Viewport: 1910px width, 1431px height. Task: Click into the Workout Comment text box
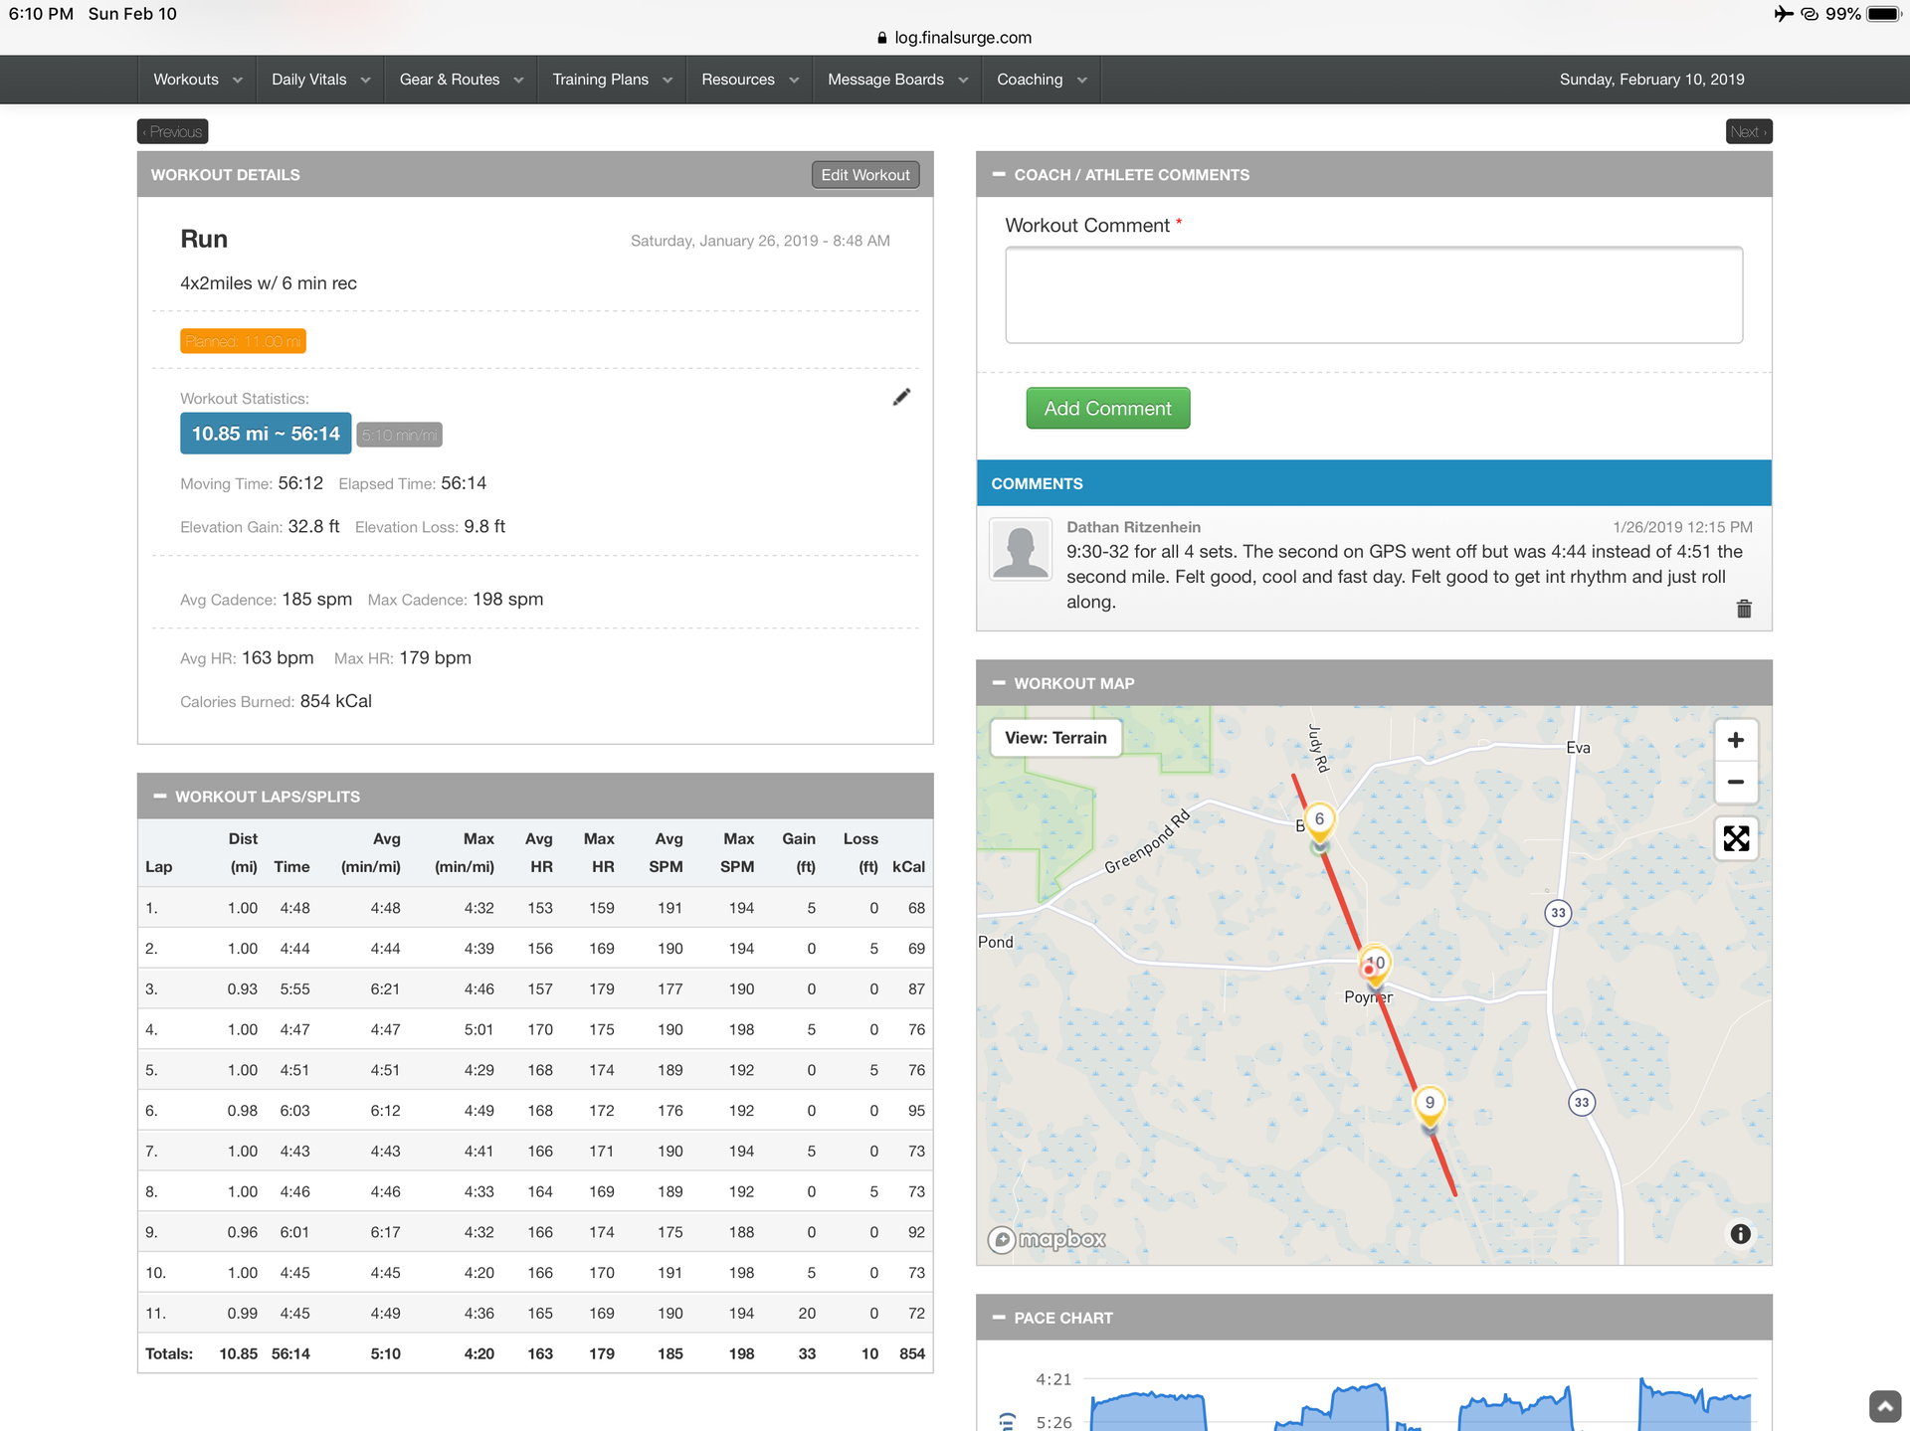pyautogui.click(x=1373, y=295)
